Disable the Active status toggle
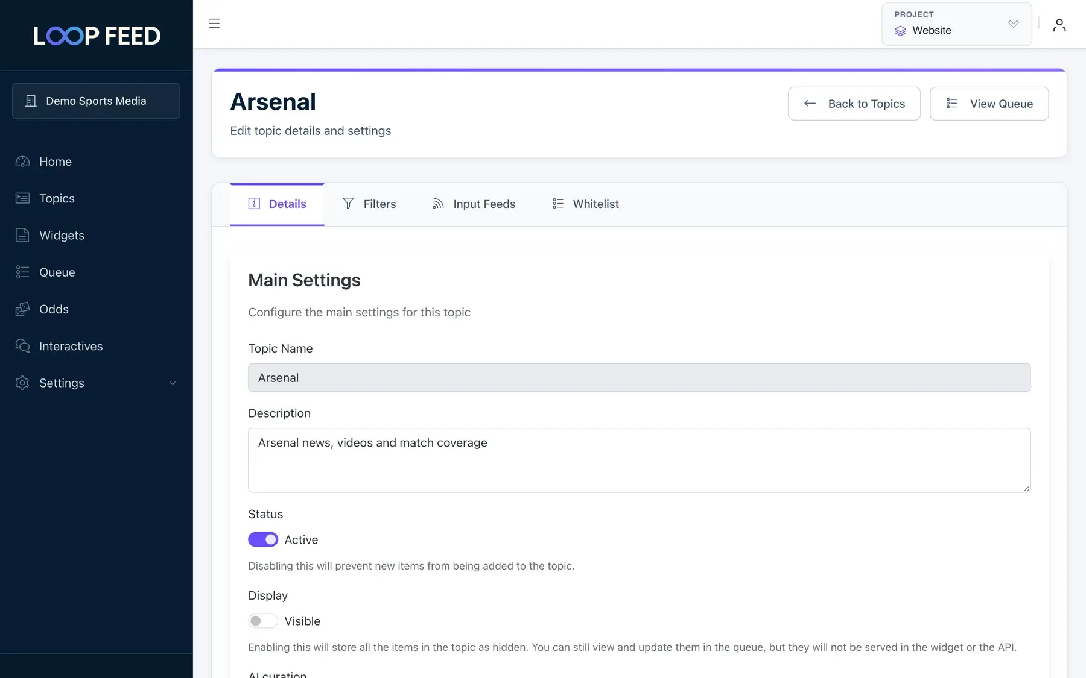 point(263,539)
